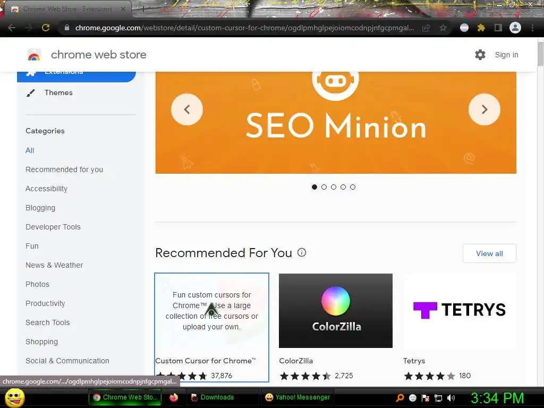Screen dimensions: 544x408
Task: Select the Accessibility category
Action: point(47,189)
